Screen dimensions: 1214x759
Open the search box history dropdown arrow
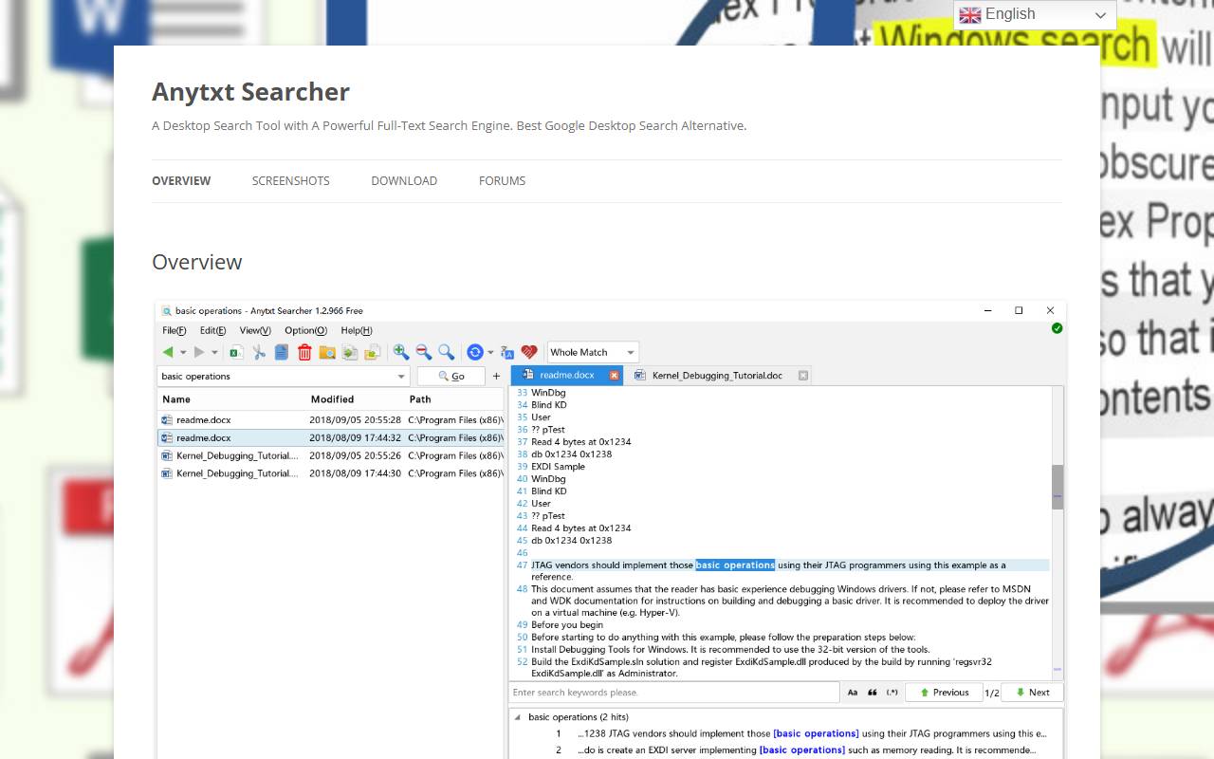(401, 377)
